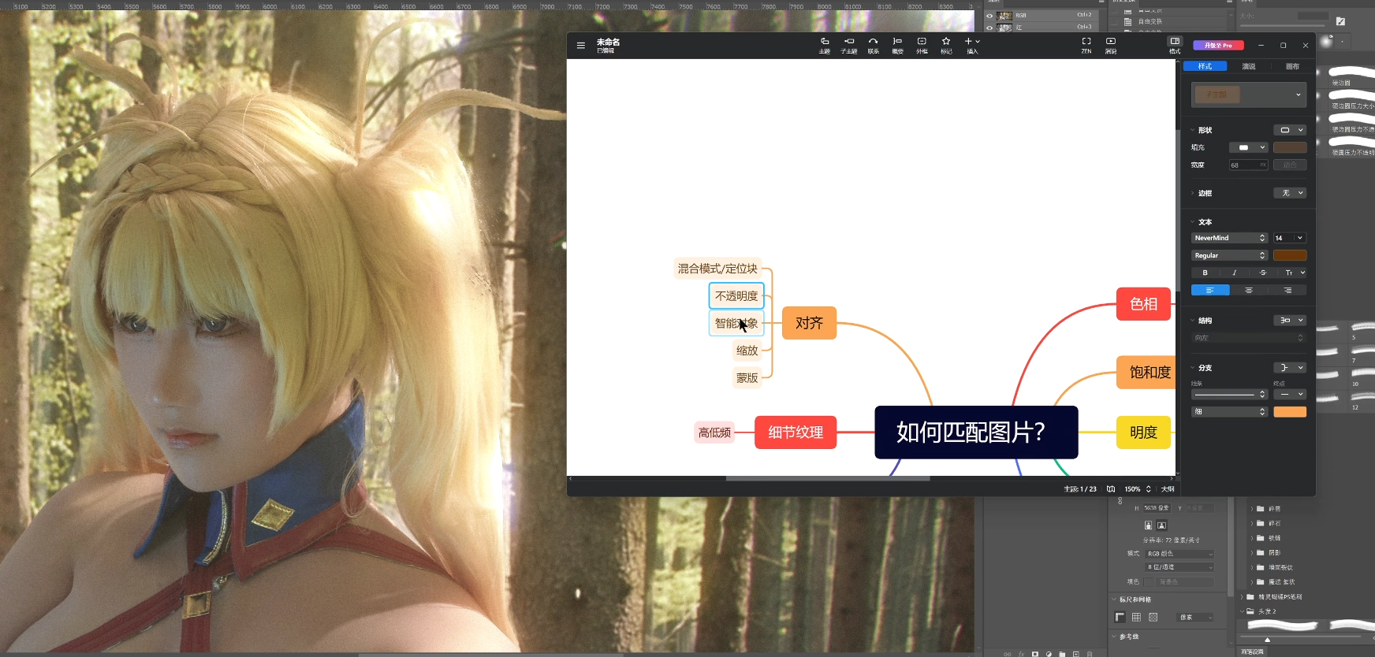Select the central 如何匹配图片? topic

coord(976,432)
